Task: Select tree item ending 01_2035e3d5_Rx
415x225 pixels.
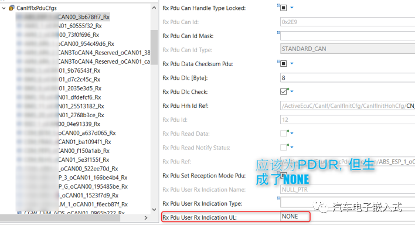Action: (59, 88)
